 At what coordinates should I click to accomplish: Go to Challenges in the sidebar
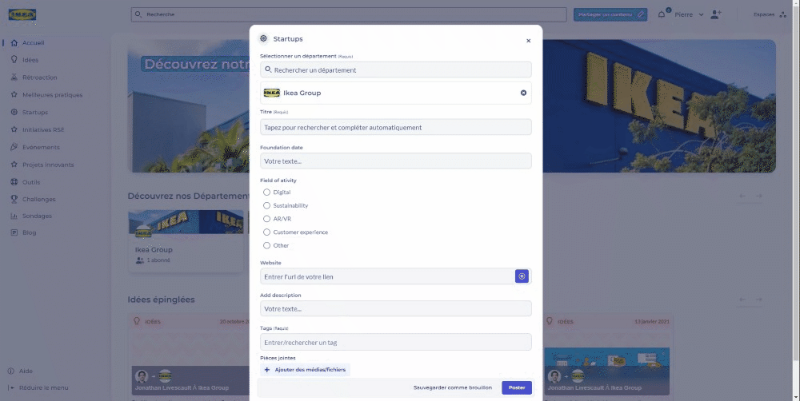pyautogui.click(x=38, y=199)
